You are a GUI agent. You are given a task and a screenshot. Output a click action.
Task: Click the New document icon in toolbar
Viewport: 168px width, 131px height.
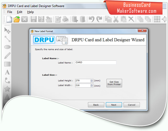[9, 19]
